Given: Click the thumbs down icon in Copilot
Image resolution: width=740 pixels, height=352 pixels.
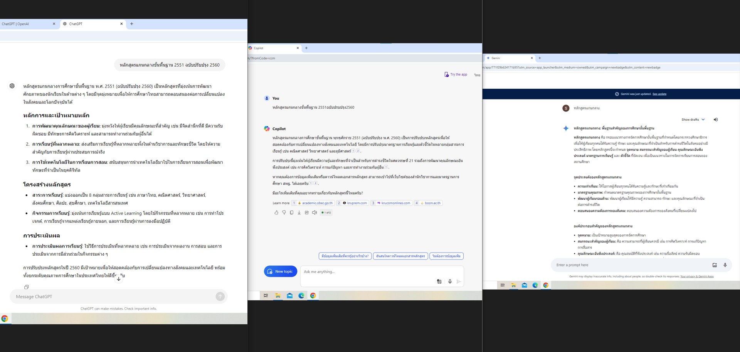Looking at the screenshot, I should [x=284, y=212].
